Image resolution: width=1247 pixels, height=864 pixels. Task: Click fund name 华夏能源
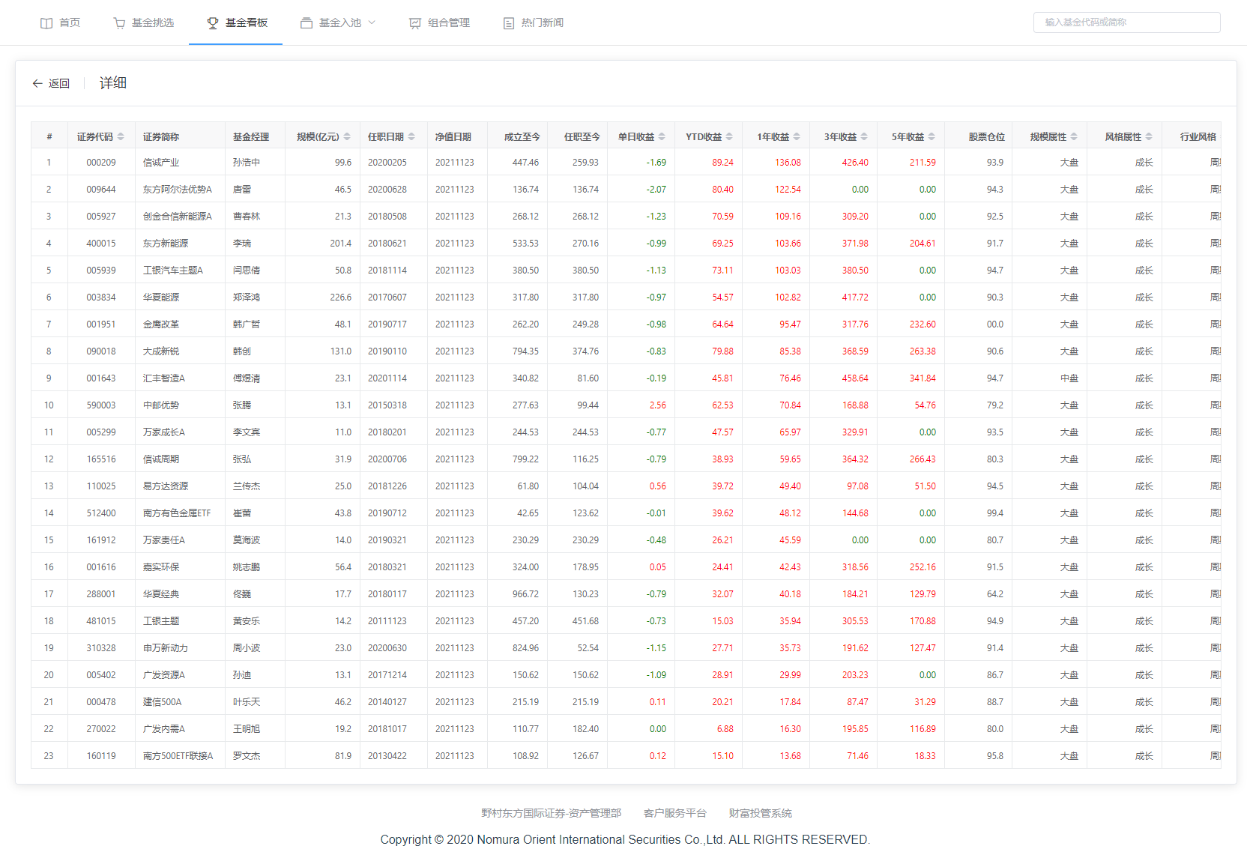point(161,297)
